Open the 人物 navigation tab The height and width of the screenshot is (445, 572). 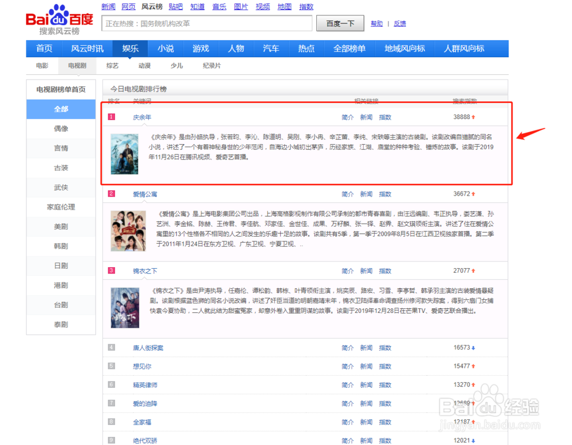236,49
